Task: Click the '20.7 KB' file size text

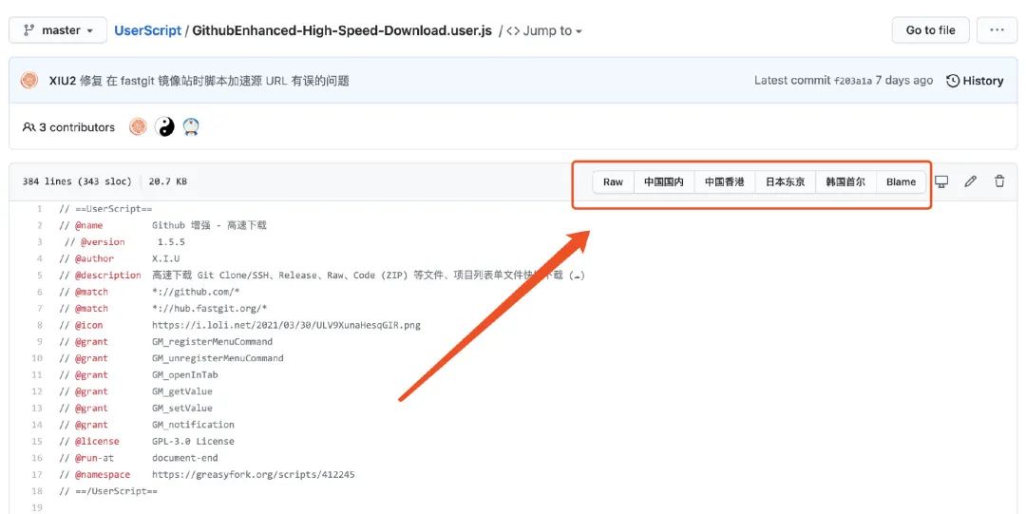Action: [167, 181]
